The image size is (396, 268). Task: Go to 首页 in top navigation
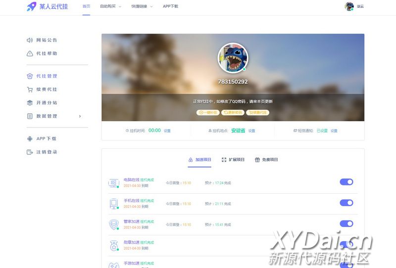(x=86, y=6)
